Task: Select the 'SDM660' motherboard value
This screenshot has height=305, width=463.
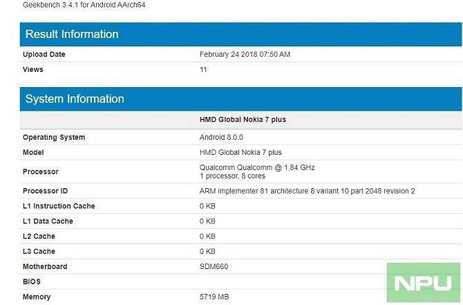Action: 214,266
